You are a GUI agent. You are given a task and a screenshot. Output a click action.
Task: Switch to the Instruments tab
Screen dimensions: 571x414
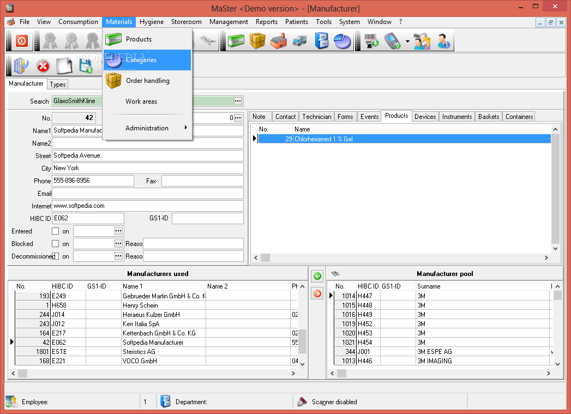457,117
